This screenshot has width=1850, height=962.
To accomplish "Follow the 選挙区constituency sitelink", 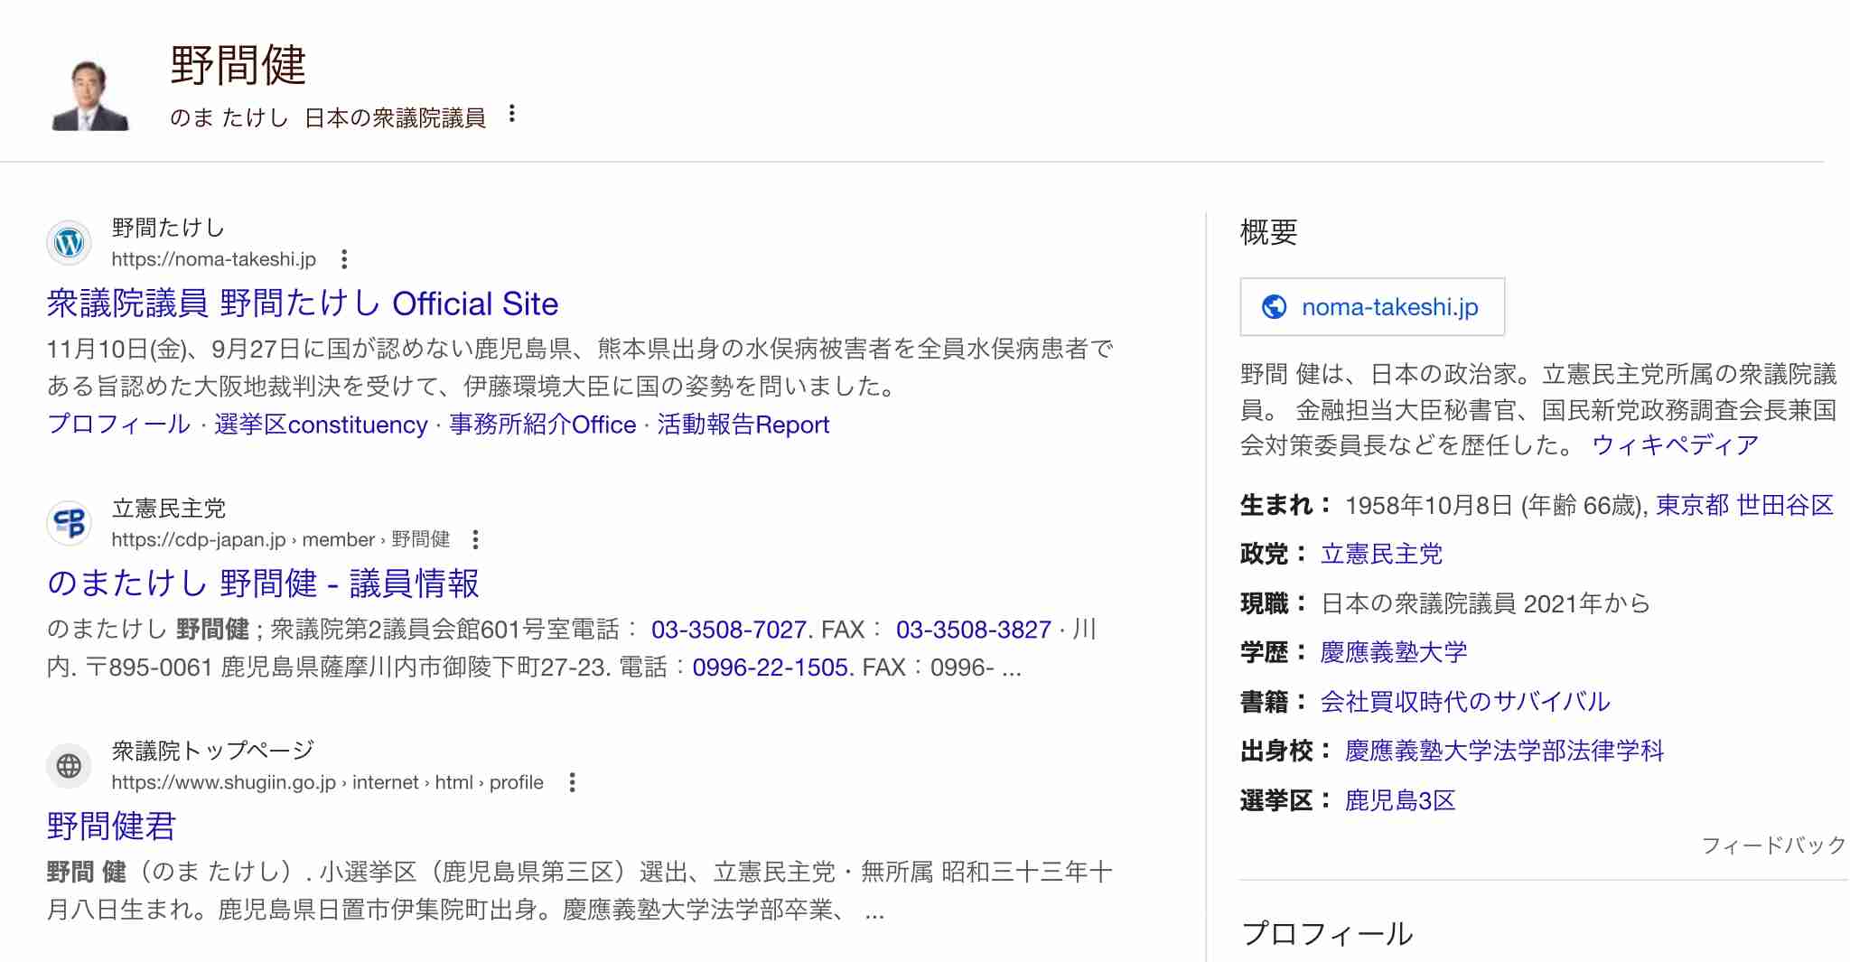I will (x=321, y=425).
